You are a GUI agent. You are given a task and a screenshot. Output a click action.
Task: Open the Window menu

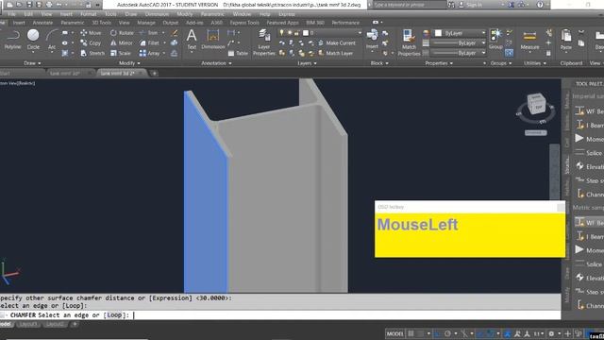coord(242,14)
